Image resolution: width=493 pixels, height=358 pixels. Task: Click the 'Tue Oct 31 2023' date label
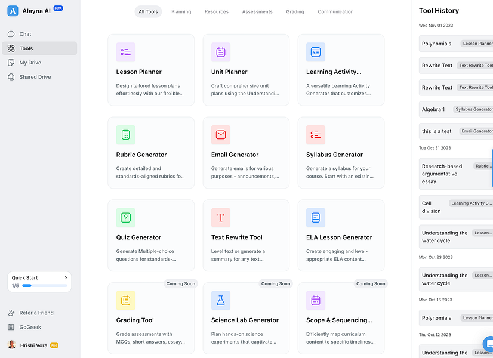(435, 148)
